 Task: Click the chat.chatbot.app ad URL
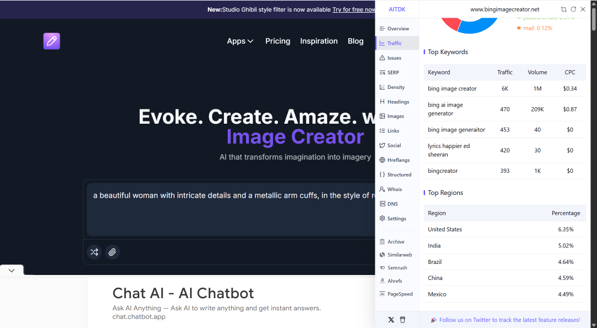click(139, 316)
